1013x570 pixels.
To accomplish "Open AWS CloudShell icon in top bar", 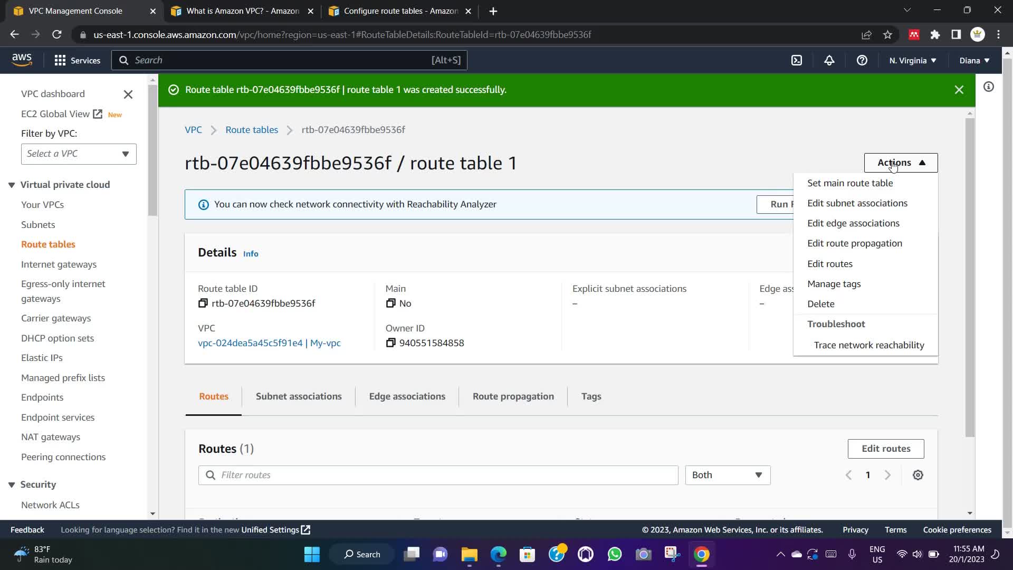I will [x=797, y=60].
